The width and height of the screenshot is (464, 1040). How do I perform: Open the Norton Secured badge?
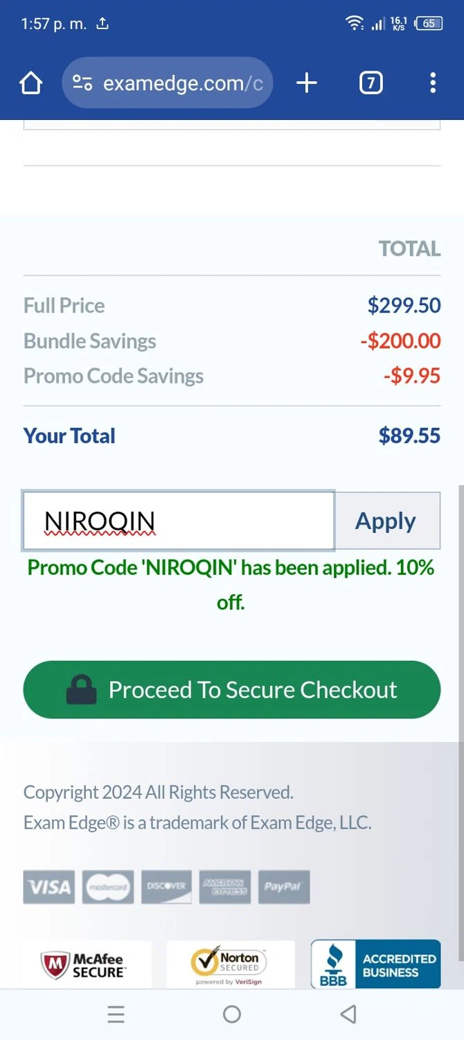tap(230, 964)
